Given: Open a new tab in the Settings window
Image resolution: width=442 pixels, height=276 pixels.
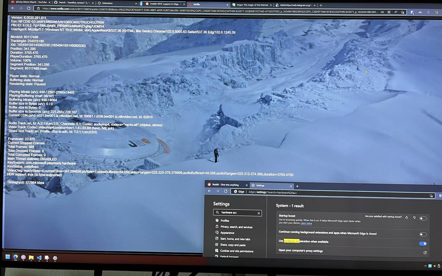Looking at the screenshot, I should point(297,186).
